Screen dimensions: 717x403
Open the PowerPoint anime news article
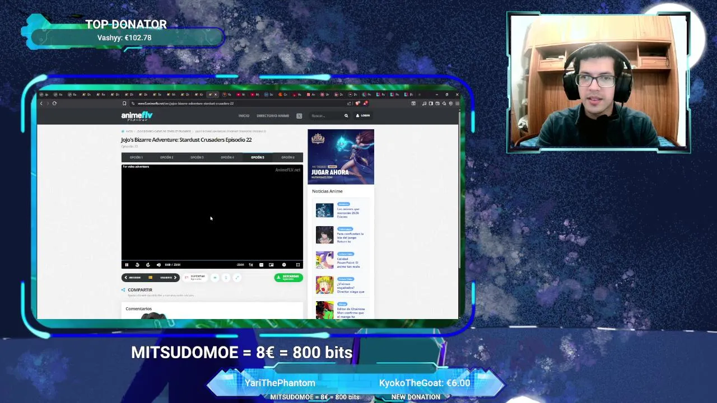click(348, 263)
